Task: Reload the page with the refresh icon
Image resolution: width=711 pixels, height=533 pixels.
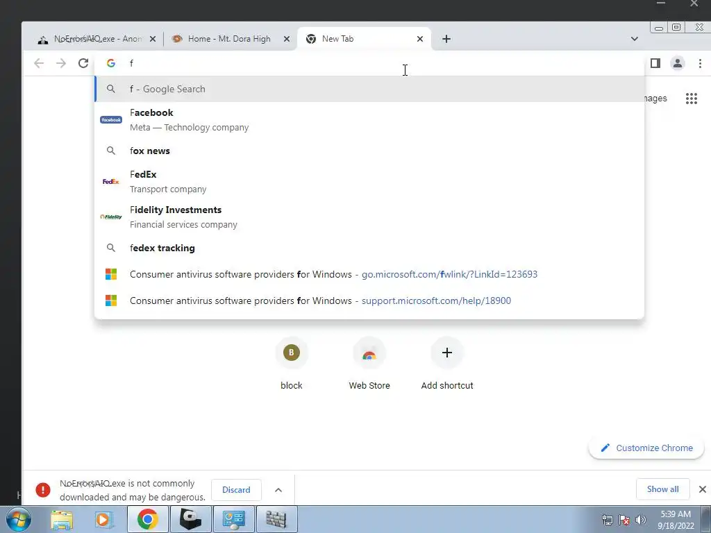Action: coord(83,63)
